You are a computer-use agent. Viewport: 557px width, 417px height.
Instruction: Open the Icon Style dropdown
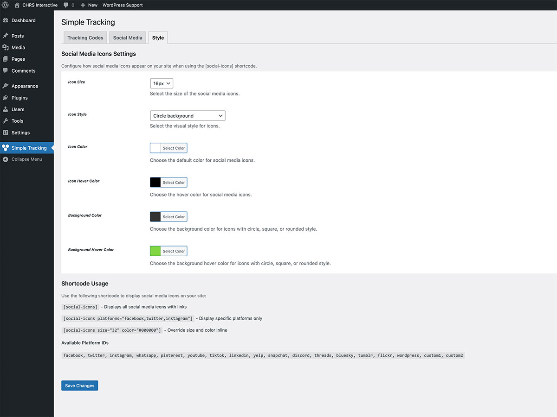[x=188, y=116]
